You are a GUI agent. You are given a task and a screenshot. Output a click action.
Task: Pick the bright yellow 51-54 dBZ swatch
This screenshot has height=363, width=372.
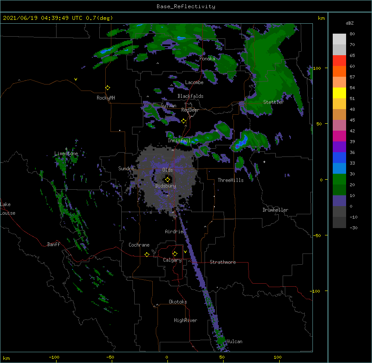(339, 93)
